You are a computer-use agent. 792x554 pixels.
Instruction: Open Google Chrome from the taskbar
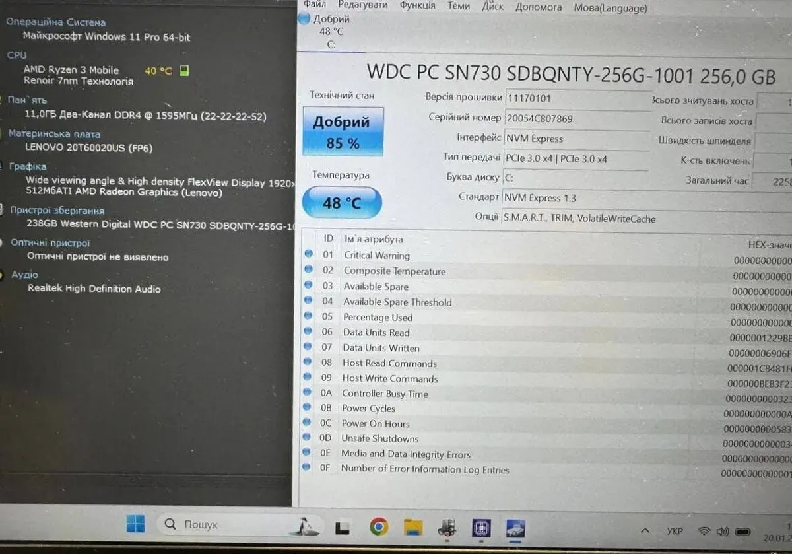(x=379, y=526)
